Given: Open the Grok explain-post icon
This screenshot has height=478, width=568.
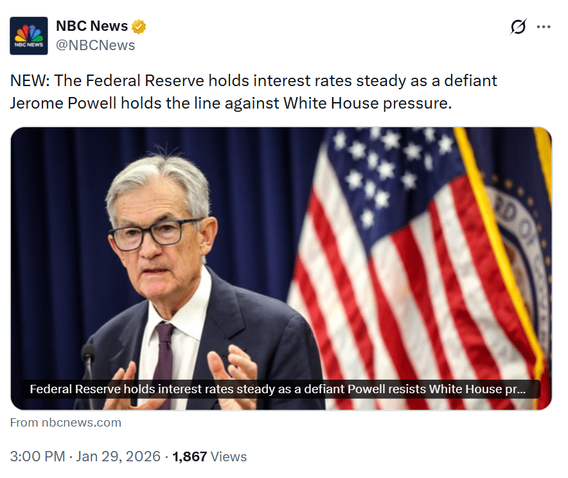Looking at the screenshot, I should click(518, 27).
